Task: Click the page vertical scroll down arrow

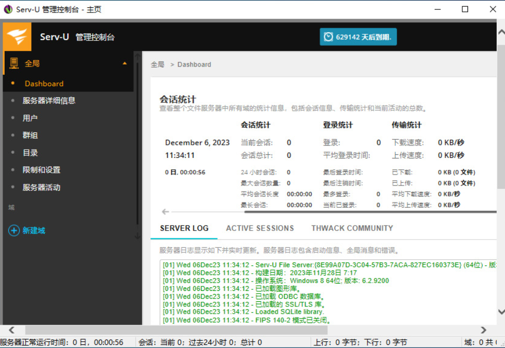Action: point(501,311)
